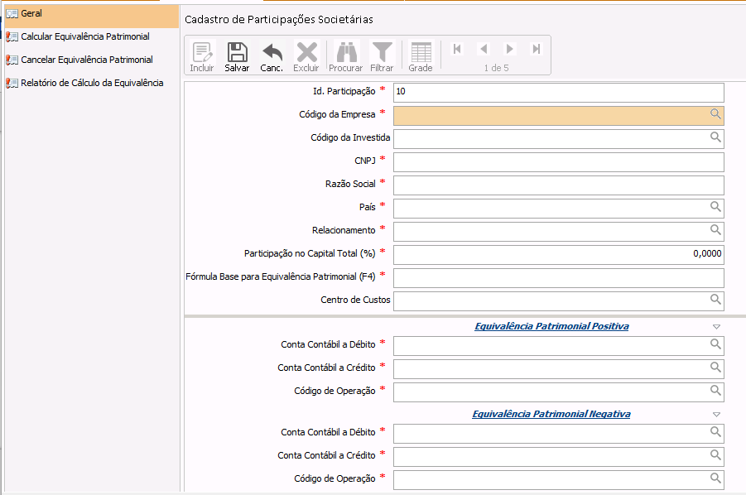
Task: Go to next record arrow
Action: pyautogui.click(x=509, y=49)
